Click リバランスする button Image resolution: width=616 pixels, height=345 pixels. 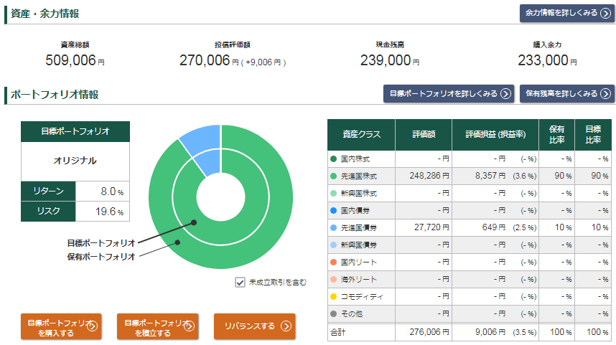pyautogui.click(x=255, y=326)
